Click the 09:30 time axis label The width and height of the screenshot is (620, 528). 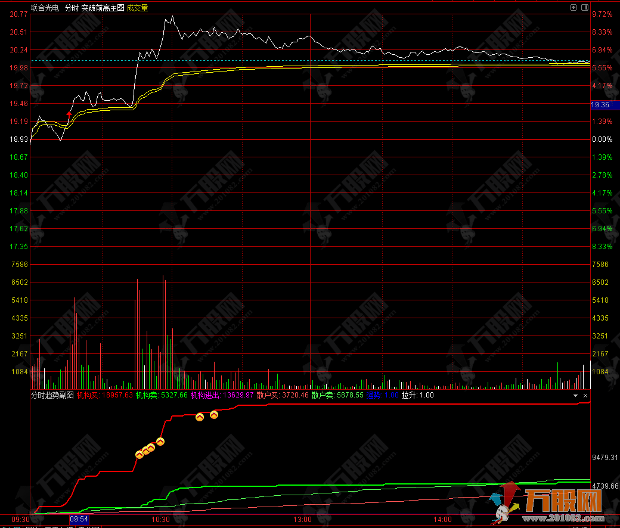(x=20, y=519)
